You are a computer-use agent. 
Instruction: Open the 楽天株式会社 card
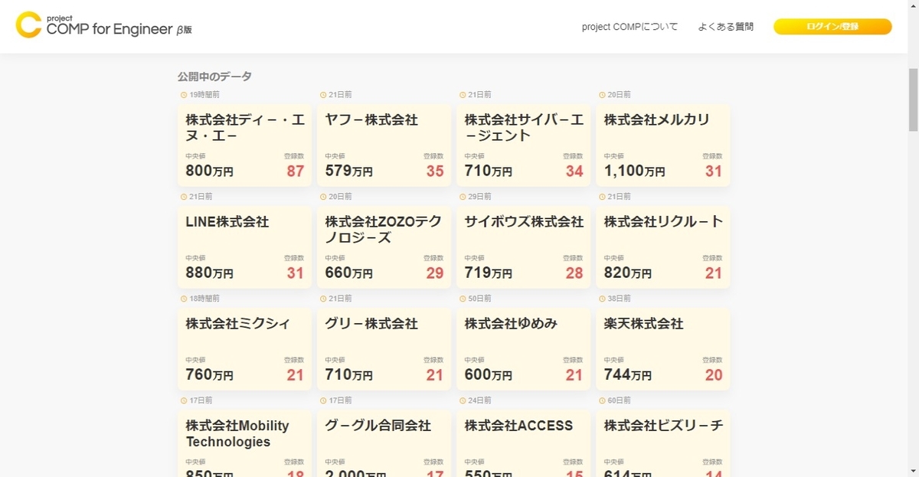click(662, 348)
